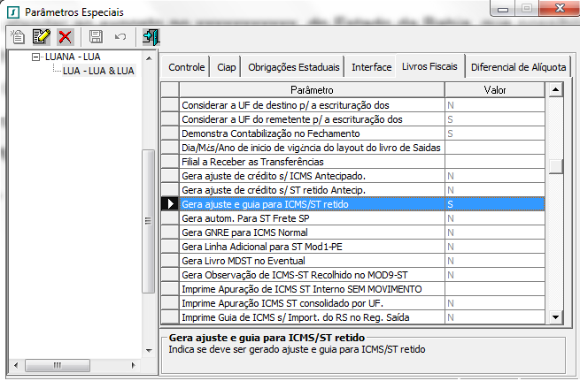580x381 pixels.
Task: Collapse the LUANA - LUA tree node
Action: point(36,57)
